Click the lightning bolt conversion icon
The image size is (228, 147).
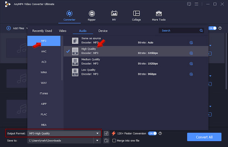114,133
